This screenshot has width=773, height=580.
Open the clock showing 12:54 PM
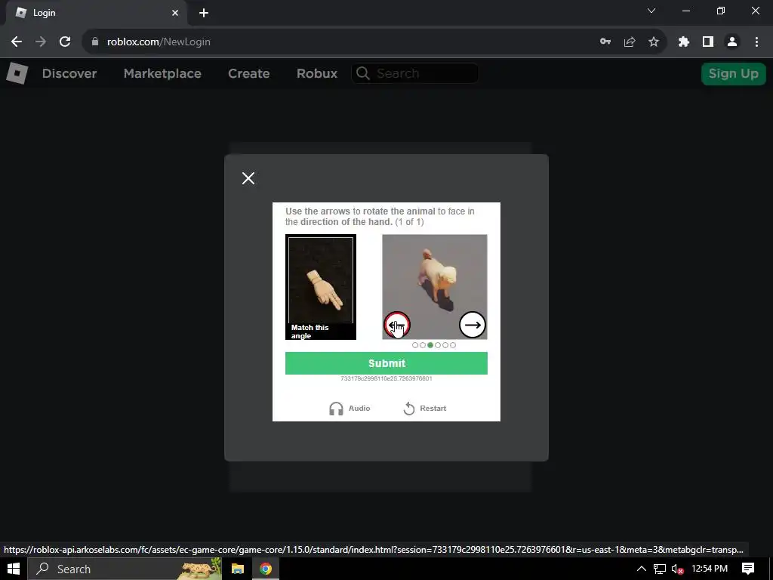[710, 569]
